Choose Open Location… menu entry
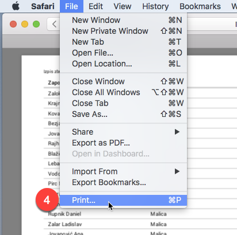The width and height of the screenshot is (237, 235). click(124, 64)
